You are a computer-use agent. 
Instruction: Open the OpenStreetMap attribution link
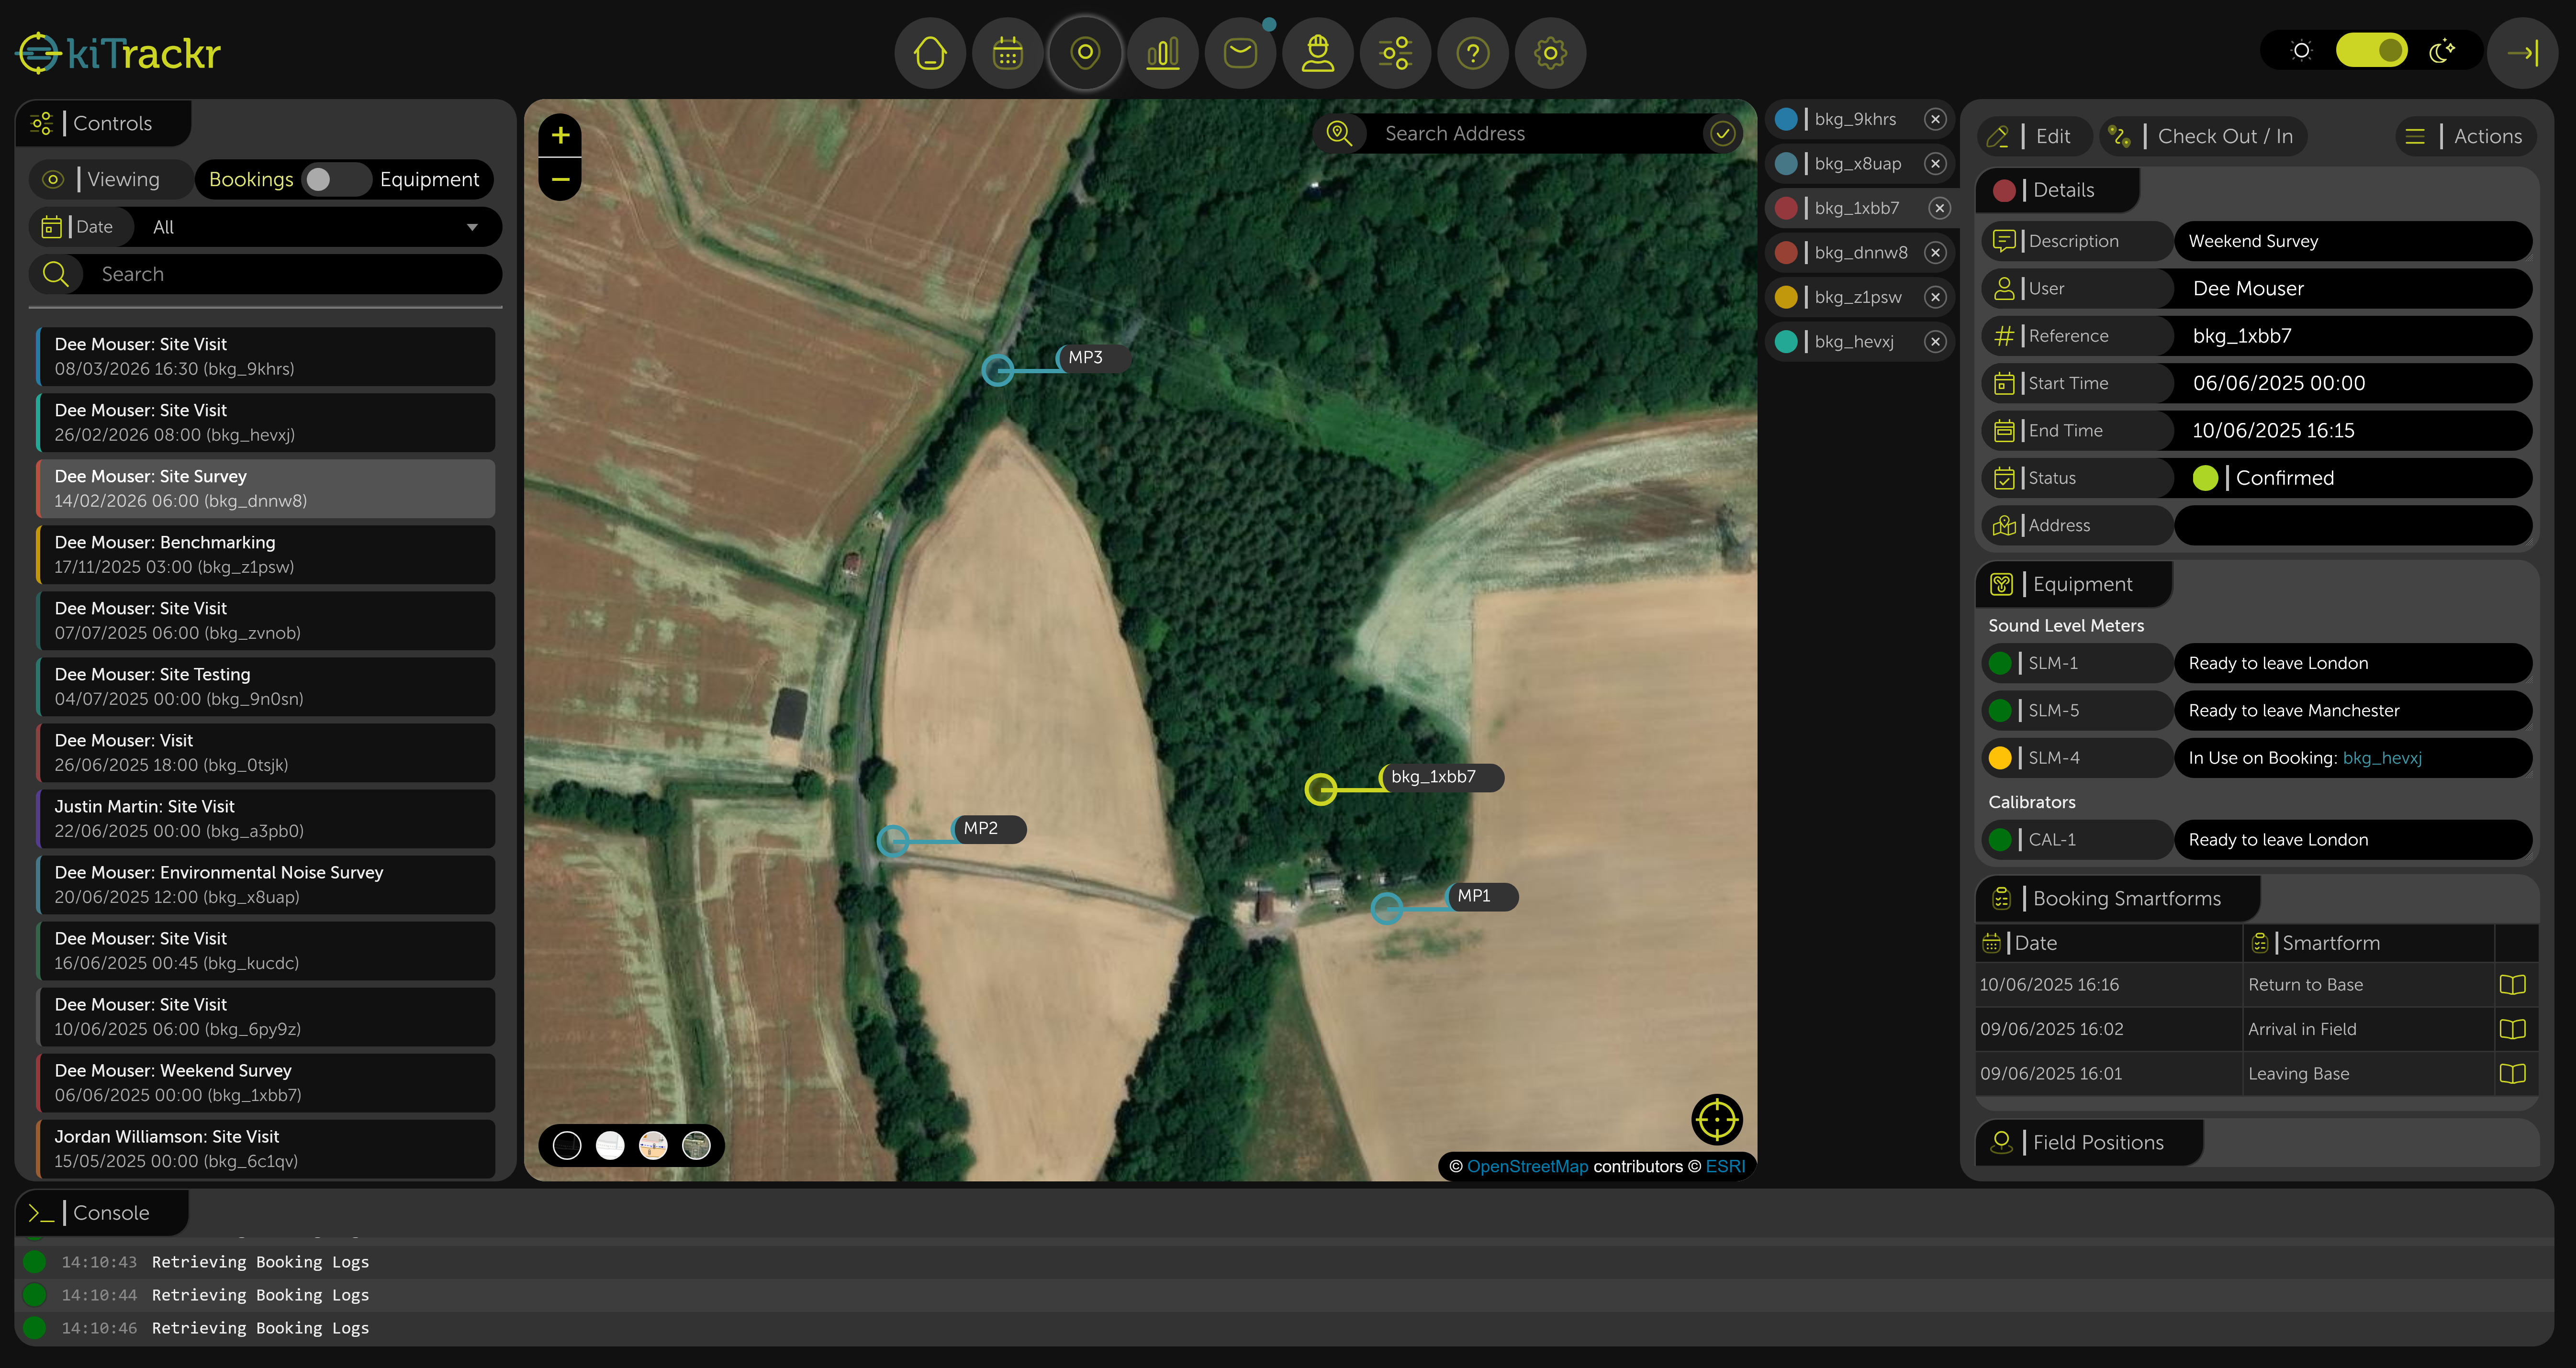pyautogui.click(x=1527, y=1166)
